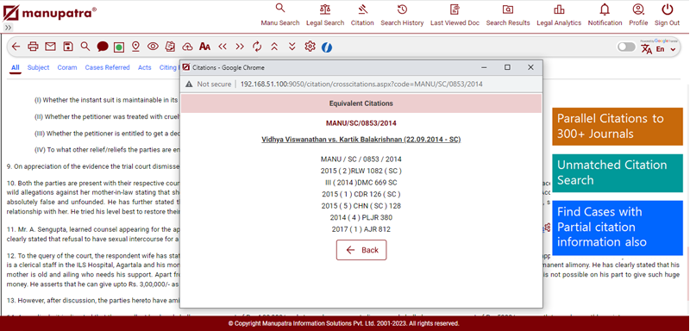This screenshot has width=690, height=331.
Task: Switch to the Coram tab
Action: (x=67, y=67)
